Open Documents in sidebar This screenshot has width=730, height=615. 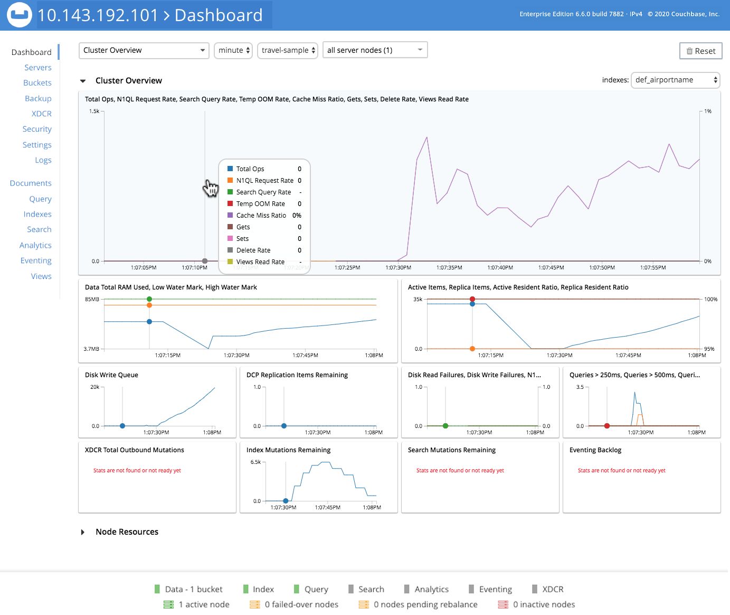coord(31,183)
